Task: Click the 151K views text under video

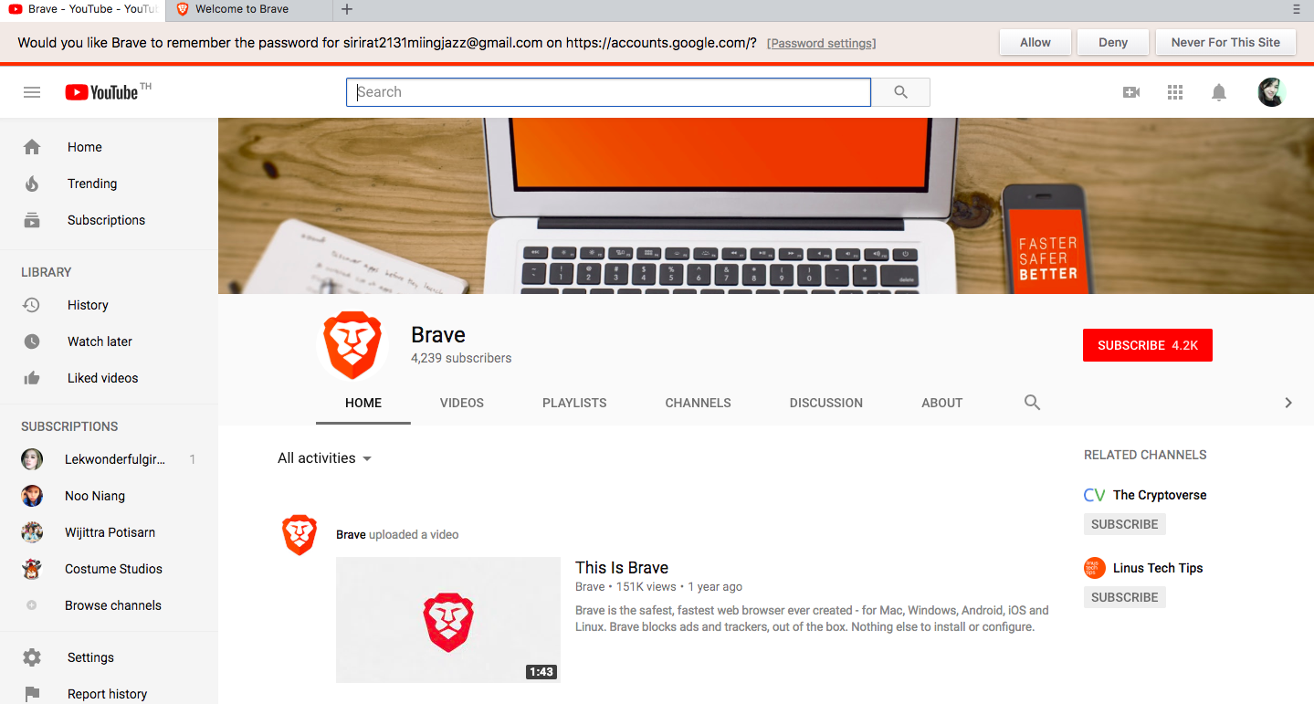Action: pyautogui.click(x=646, y=587)
